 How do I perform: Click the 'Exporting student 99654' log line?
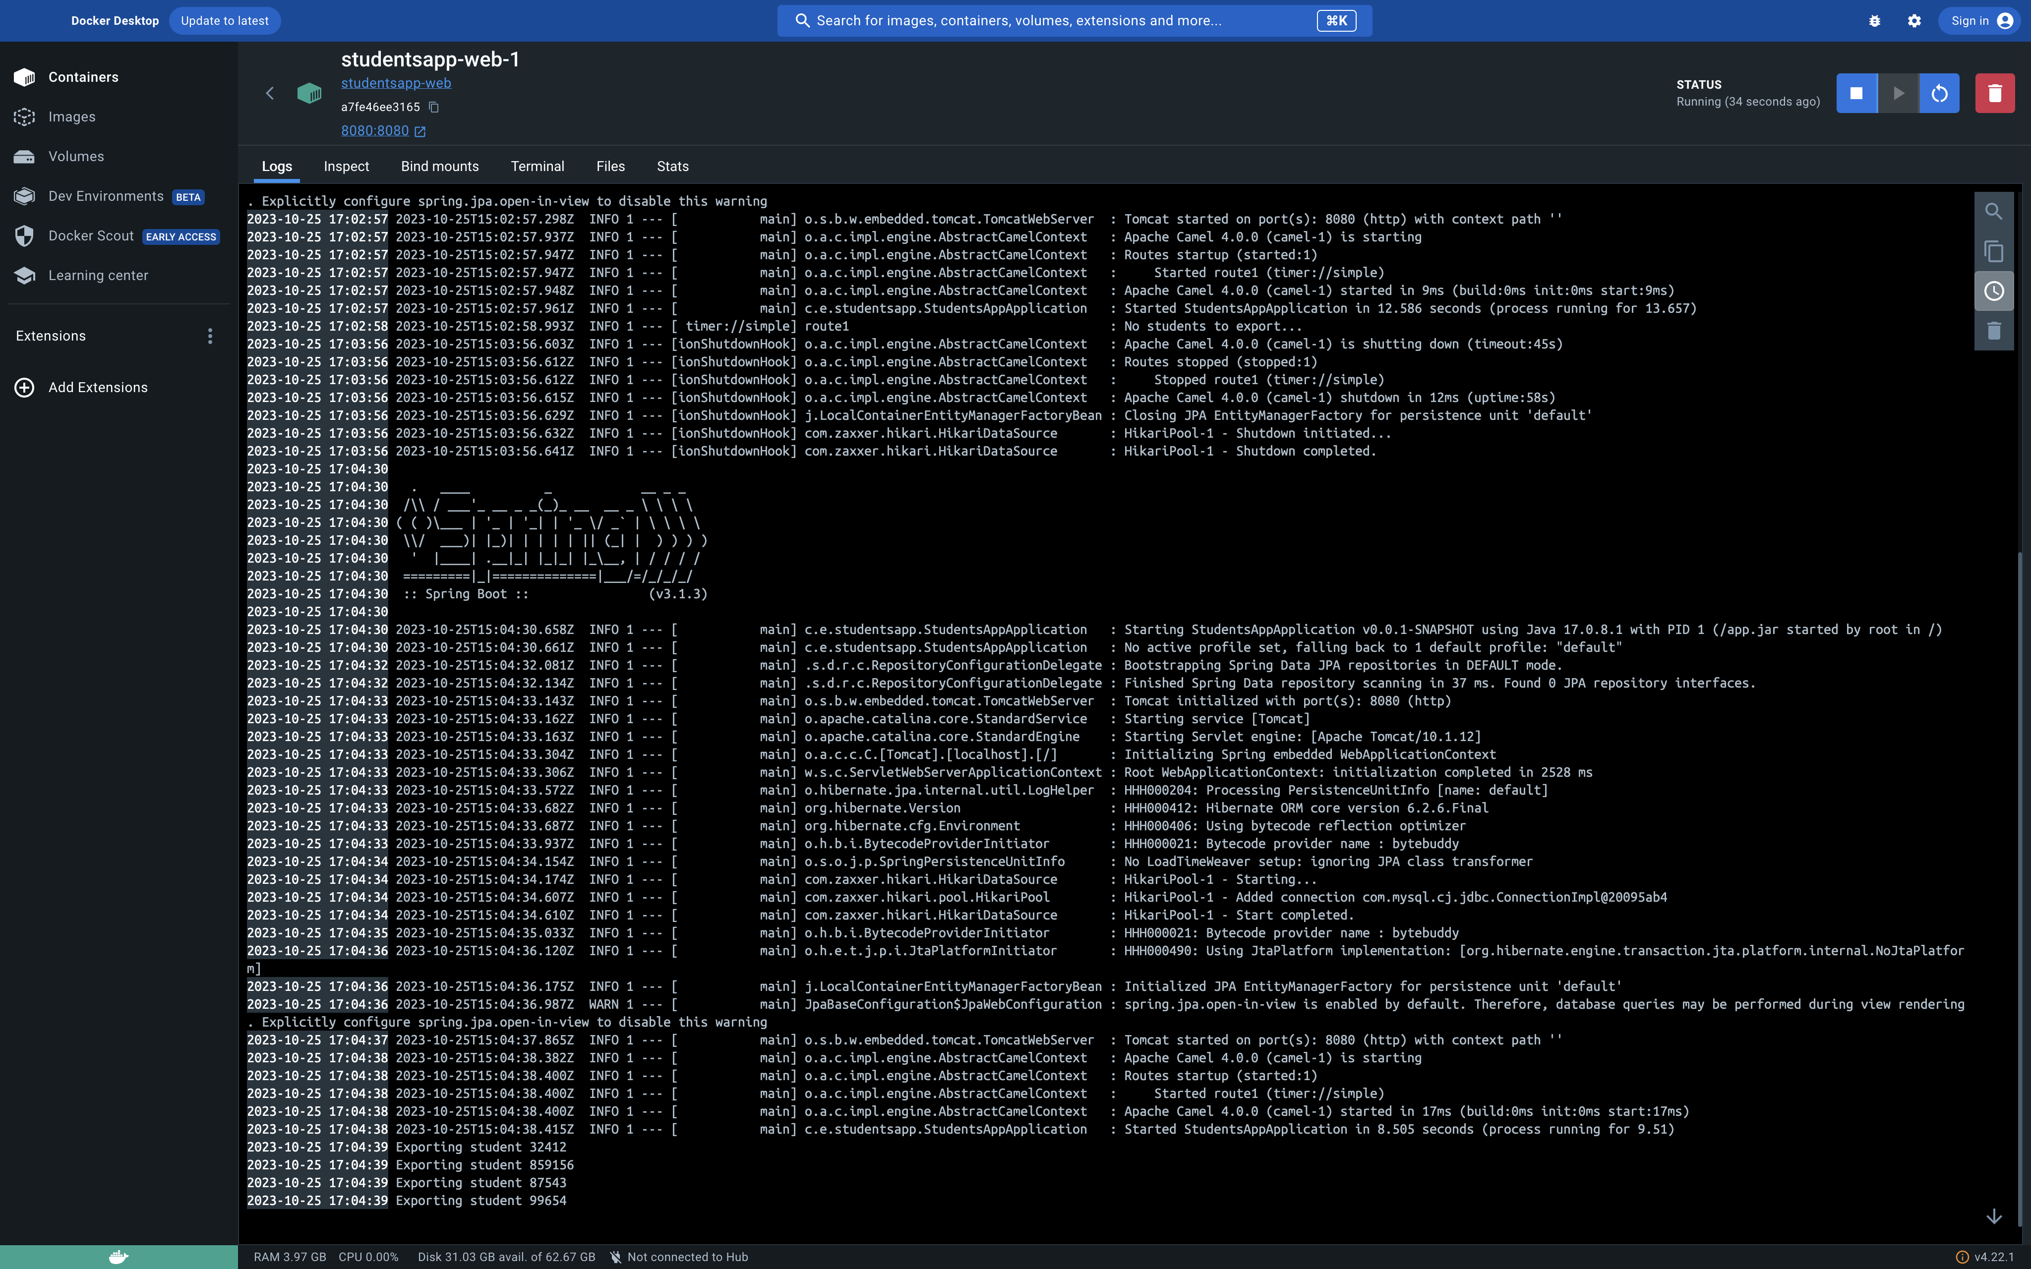(x=407, y=1200)
